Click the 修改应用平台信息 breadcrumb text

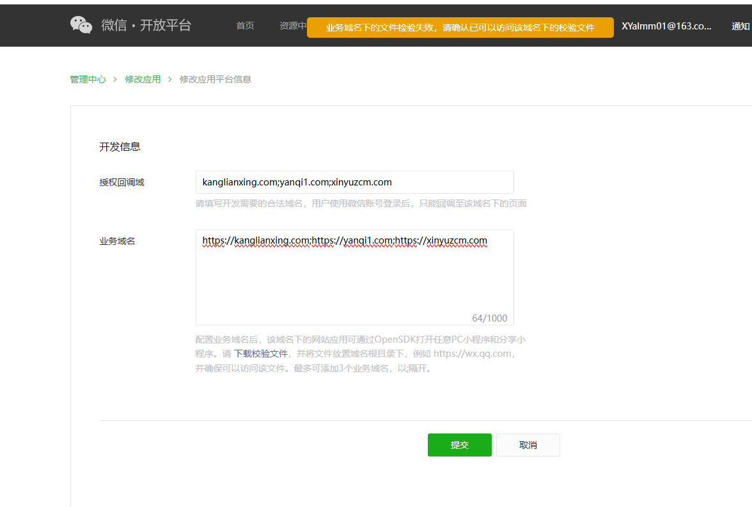click(x=215, y=79)
